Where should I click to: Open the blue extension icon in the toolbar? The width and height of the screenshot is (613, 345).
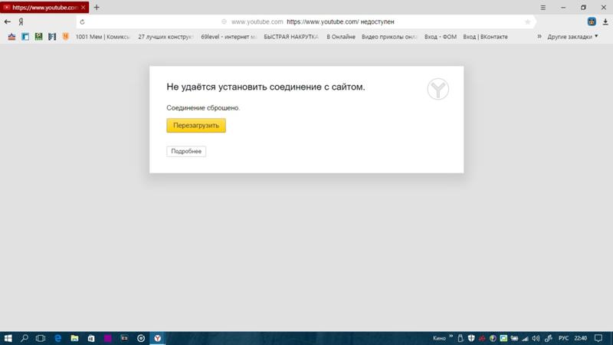[592, 22]
